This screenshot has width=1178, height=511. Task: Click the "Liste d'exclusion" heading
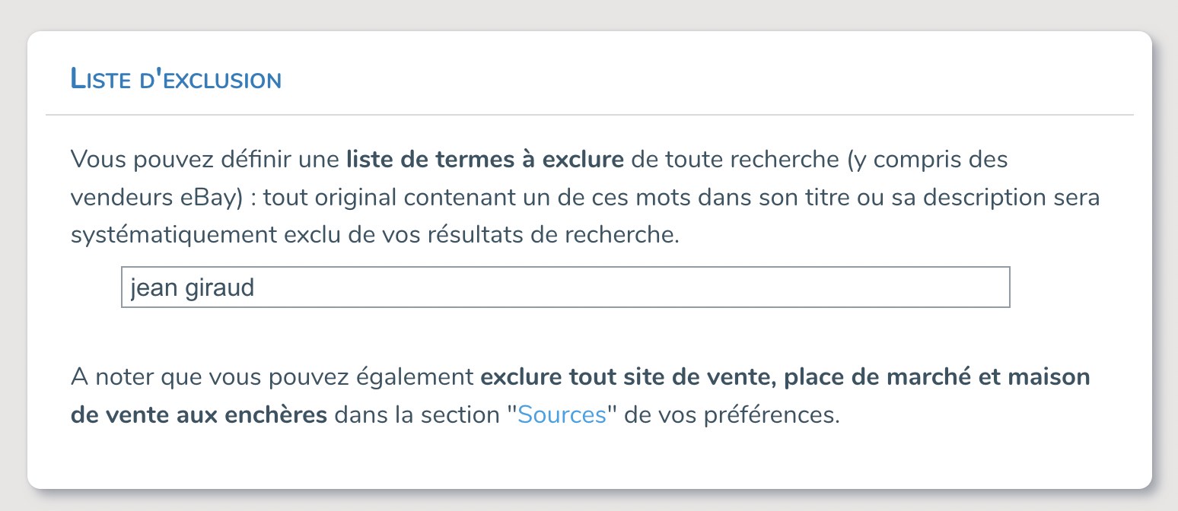[176, 79]
